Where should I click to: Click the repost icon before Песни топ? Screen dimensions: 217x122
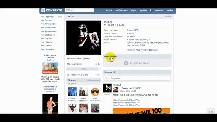click(x=120, y=88)
